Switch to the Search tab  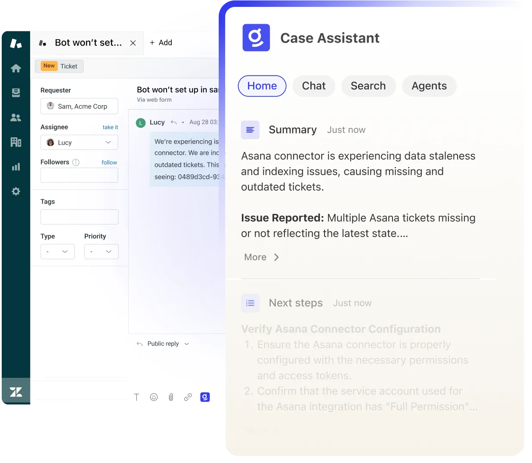point(368,86)
